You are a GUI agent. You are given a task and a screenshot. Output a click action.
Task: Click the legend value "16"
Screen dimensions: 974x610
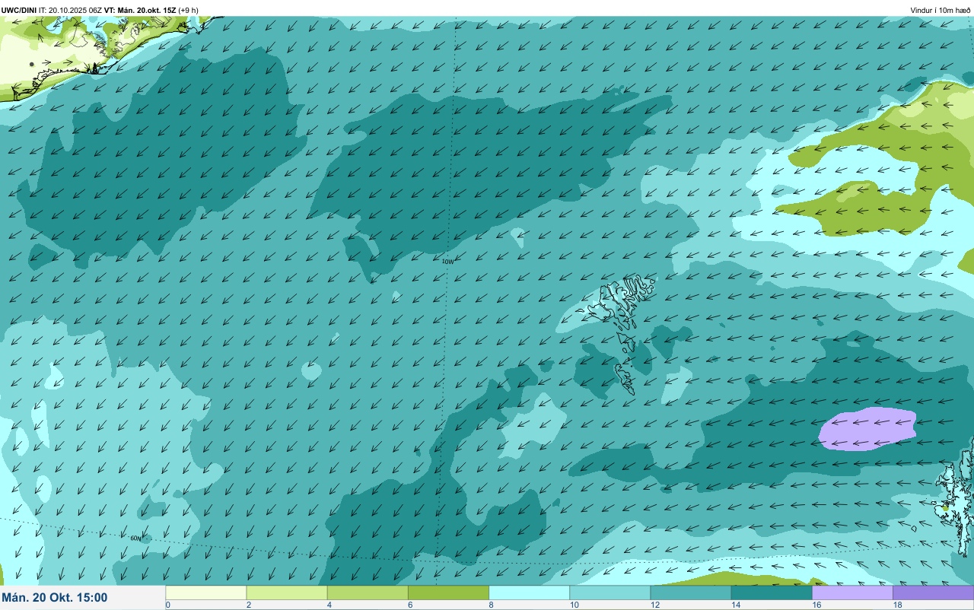coord(816,605)
